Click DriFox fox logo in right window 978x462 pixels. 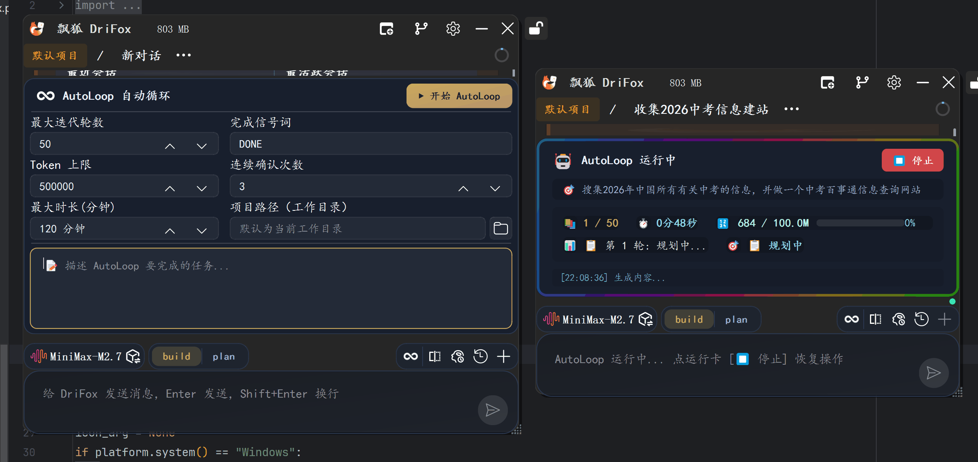click(x=549, y=82)
